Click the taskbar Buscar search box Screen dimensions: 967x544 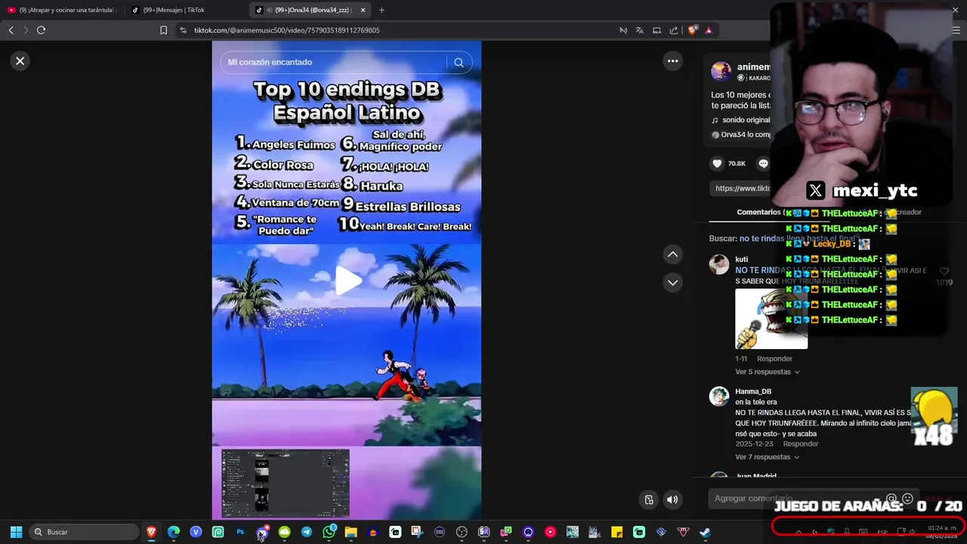(83, 532)
